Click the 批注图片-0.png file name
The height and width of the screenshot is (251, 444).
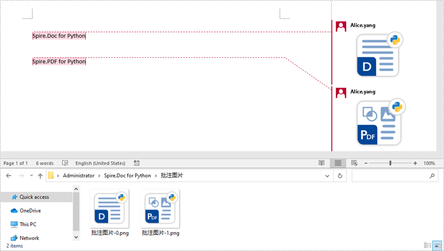pos(110,233)
